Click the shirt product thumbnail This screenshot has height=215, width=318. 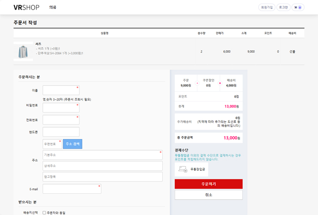click(23, 51)
